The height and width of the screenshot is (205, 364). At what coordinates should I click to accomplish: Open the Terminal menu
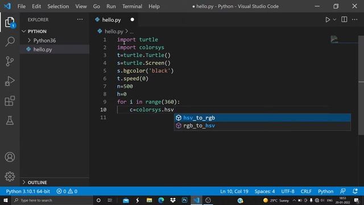coord(132,6)
